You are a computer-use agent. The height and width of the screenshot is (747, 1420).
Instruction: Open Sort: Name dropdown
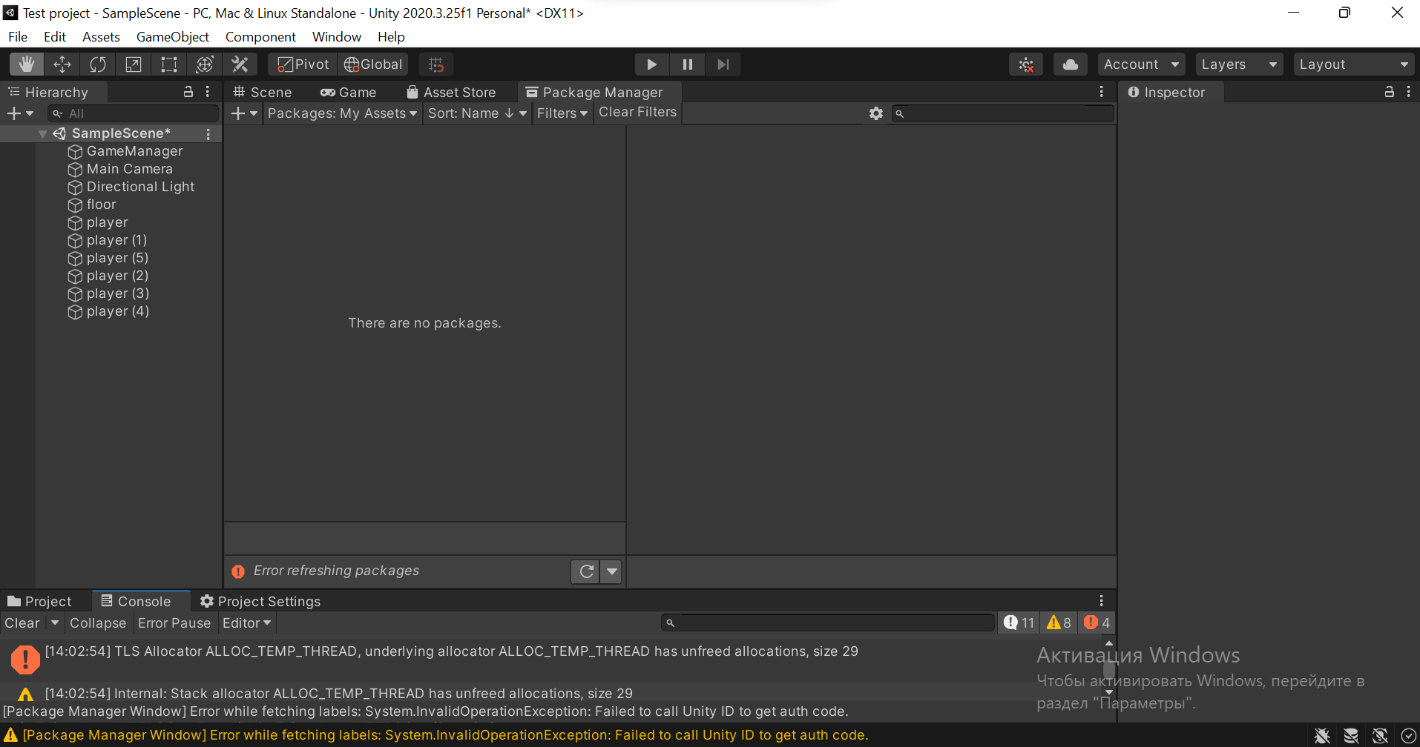(x=477, y=113)
